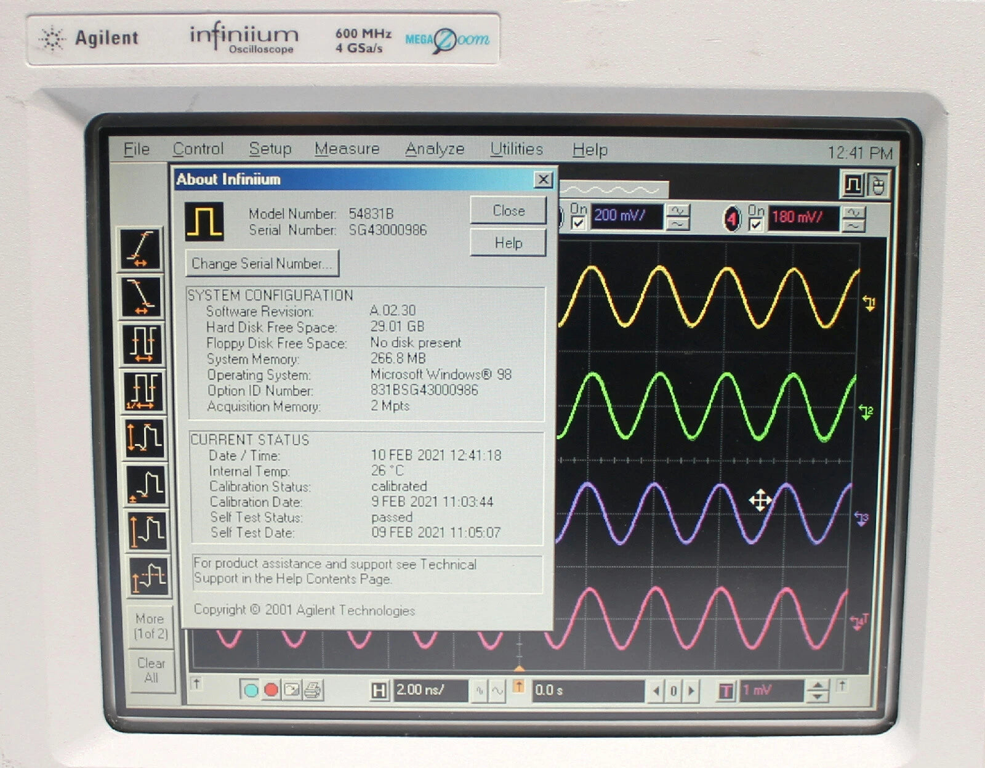Click Change Serial Number button

click(262, 264)
